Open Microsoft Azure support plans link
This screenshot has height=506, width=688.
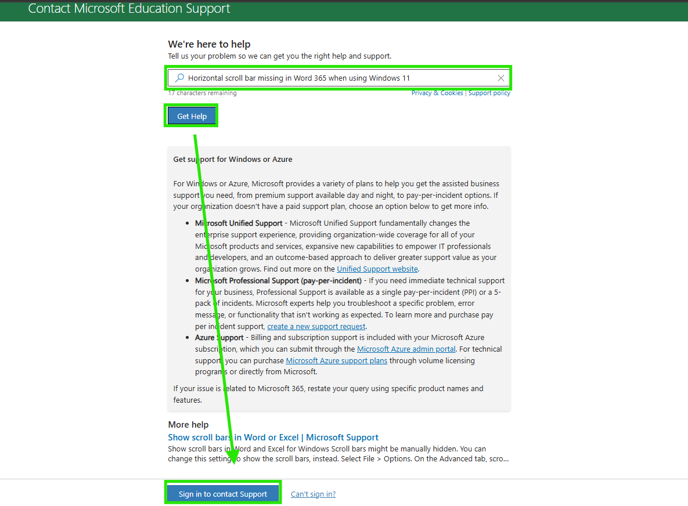coord(337,360)
